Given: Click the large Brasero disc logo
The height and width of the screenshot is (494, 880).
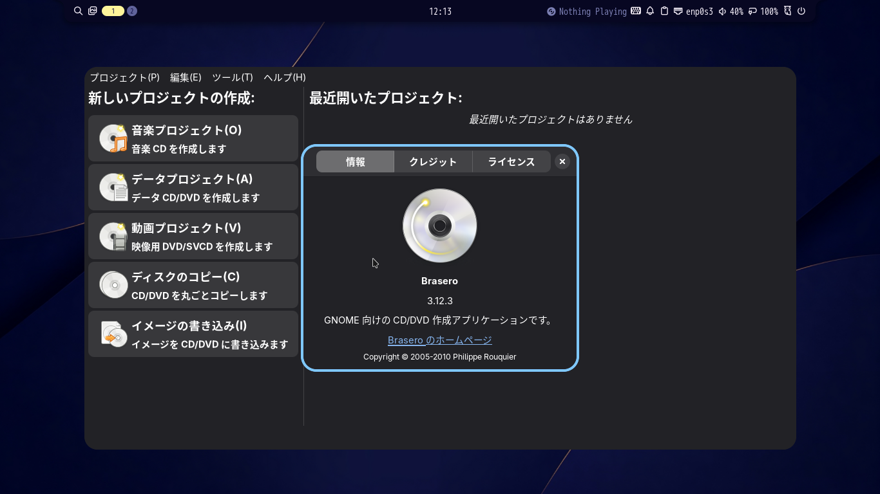Looking at the screenshot, I should click(440, 226).
